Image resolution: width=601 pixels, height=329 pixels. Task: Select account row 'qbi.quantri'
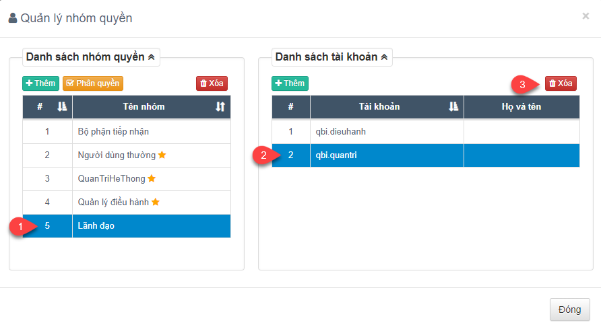[387, 155]
